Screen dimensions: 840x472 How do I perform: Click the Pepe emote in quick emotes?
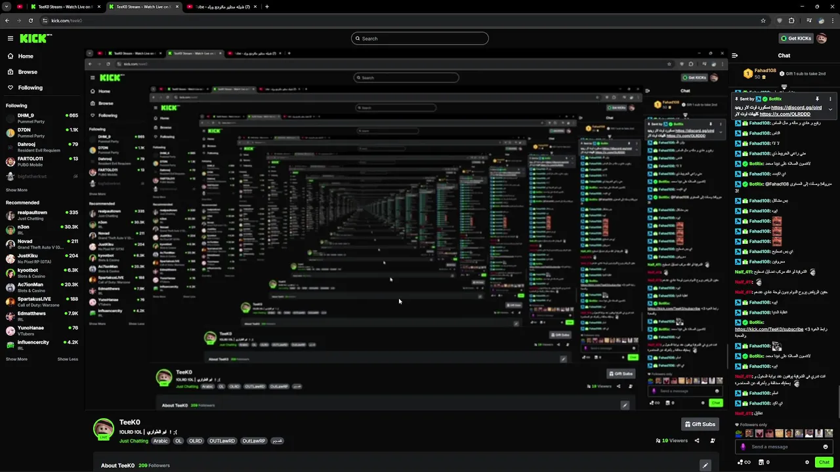pos(739,433)
